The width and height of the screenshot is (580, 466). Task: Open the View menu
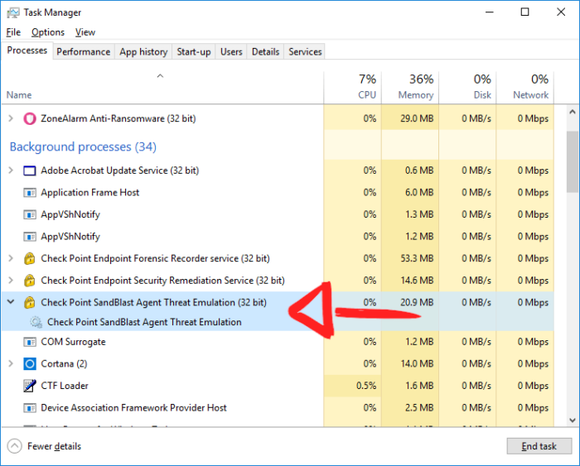85,32
